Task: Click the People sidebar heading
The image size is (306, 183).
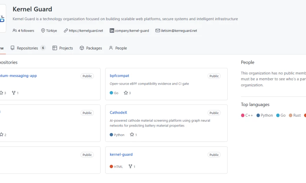Action: (x=247, y=62)
